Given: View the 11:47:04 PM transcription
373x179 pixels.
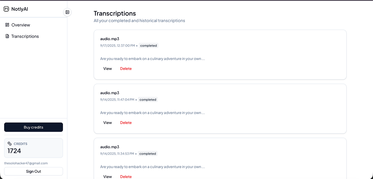Looking at the screenshot, I should (x=108, y=123).
